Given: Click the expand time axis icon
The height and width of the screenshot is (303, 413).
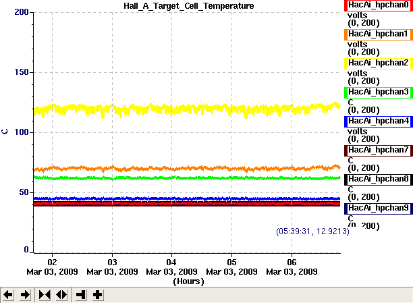Looking at the screenshot, I should pyautogui.click(x=61, y=295).
